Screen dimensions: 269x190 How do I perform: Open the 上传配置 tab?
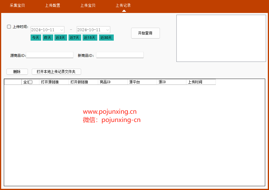(x=53, y=6)
